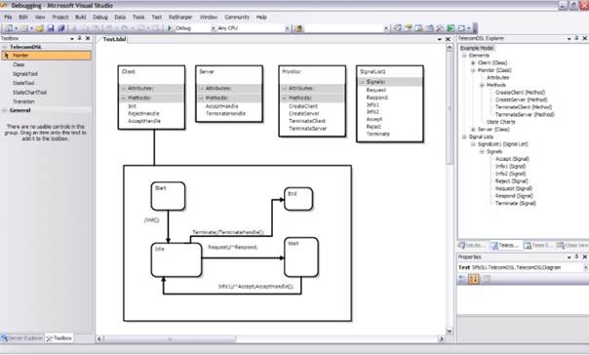
Task: Open the Toolbox panel window-position dropdown arrow
Action: 72,38
